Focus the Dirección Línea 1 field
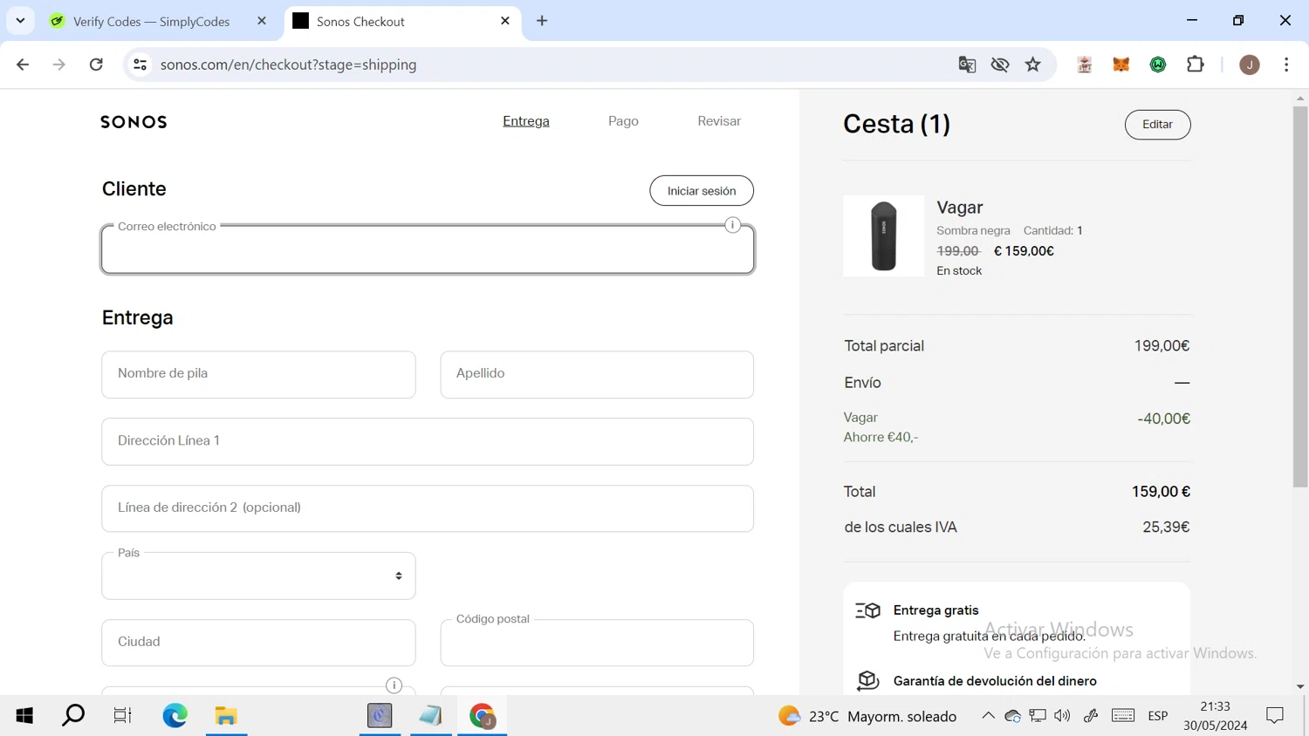 coord(428,441)
